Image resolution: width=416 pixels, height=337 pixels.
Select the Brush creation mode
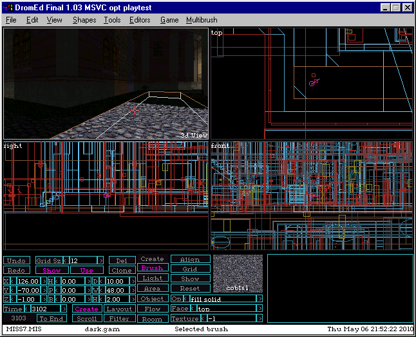(152, 268)
